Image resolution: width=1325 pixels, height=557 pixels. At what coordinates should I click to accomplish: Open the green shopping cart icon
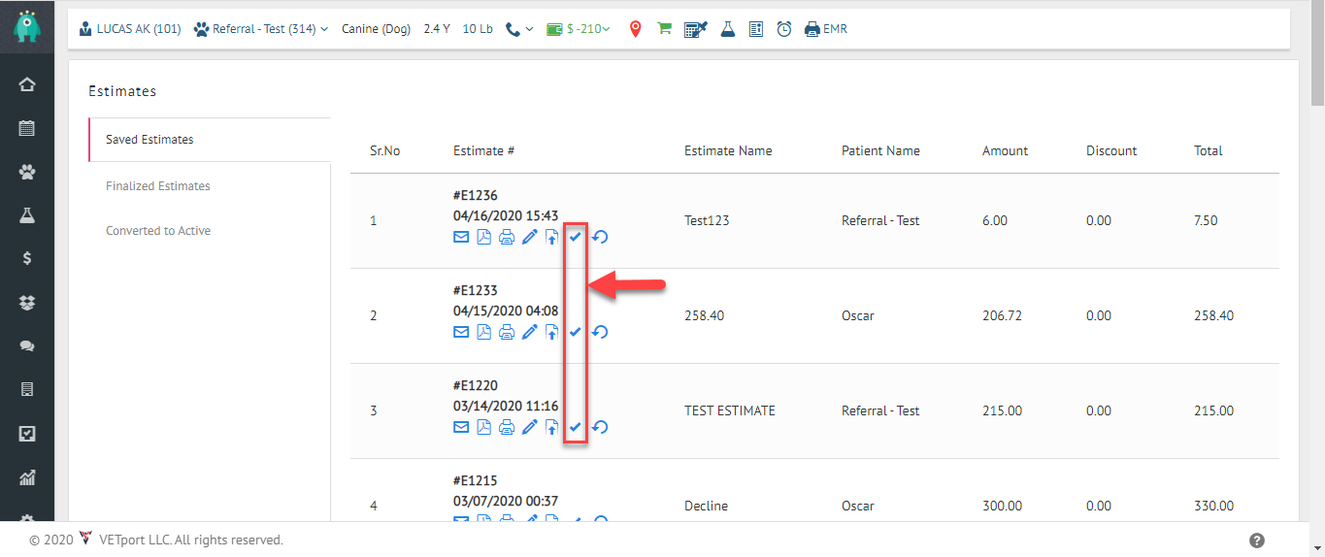[x=665, y=28]
